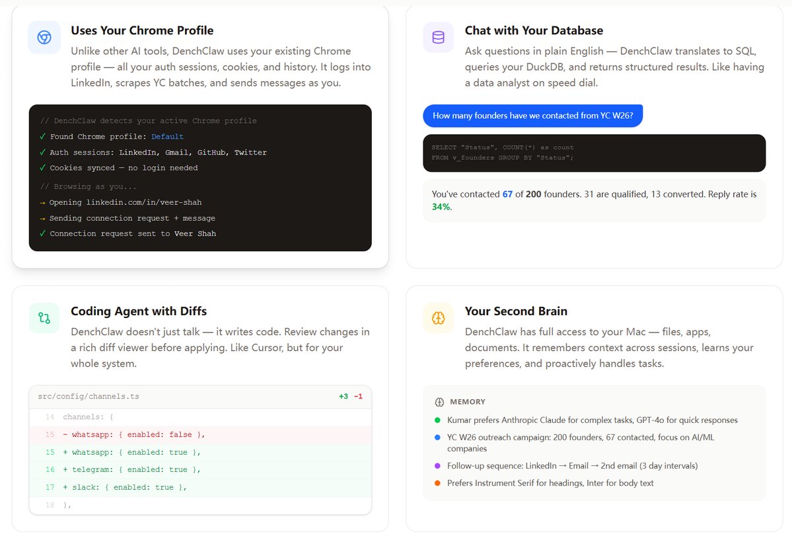Viewport: 792px width, 540px height.
Task: Click the 'You've contacted' answer bubble
Action: point(594,200)
